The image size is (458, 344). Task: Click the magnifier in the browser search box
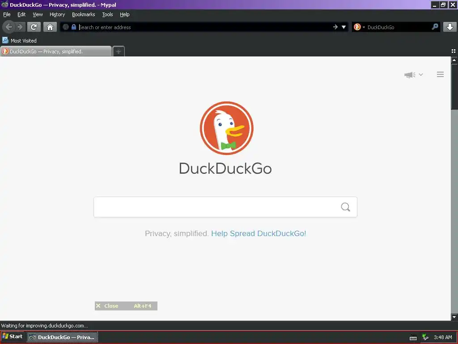pos(435,27)
